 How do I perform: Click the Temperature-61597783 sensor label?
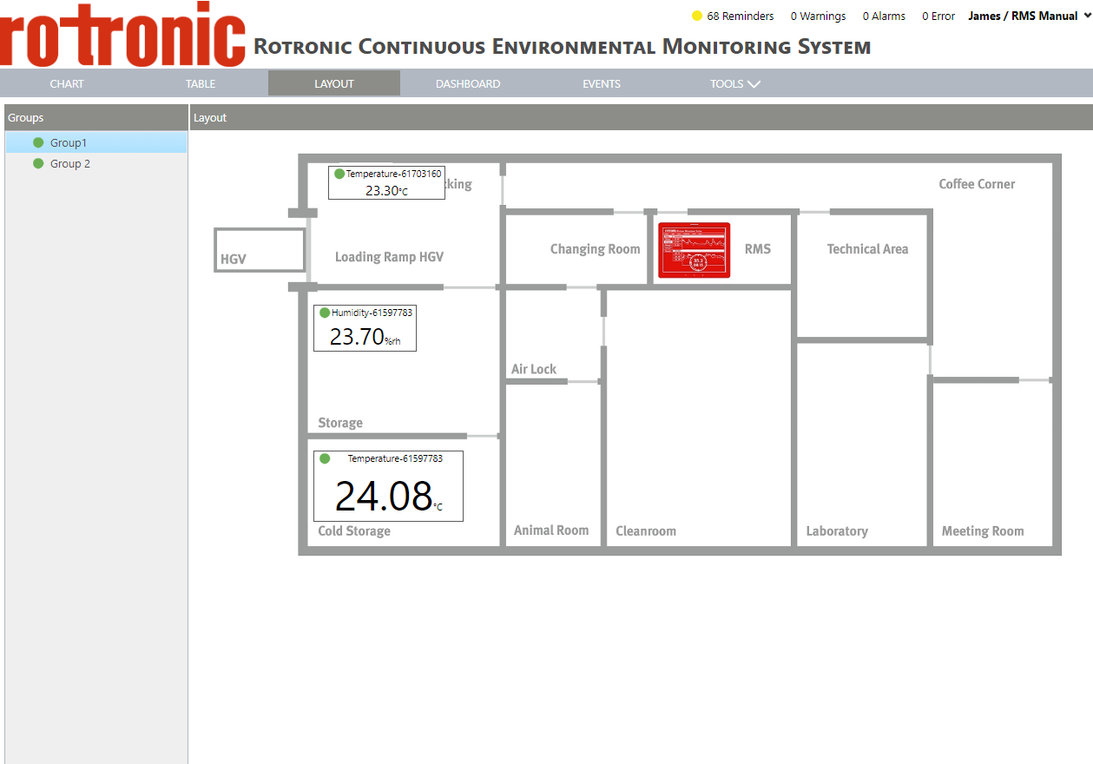[395, 458]
